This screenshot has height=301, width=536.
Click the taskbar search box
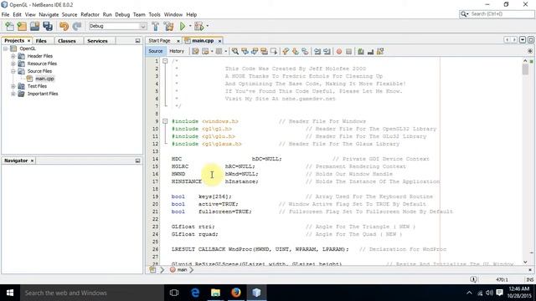coord(91,293)
